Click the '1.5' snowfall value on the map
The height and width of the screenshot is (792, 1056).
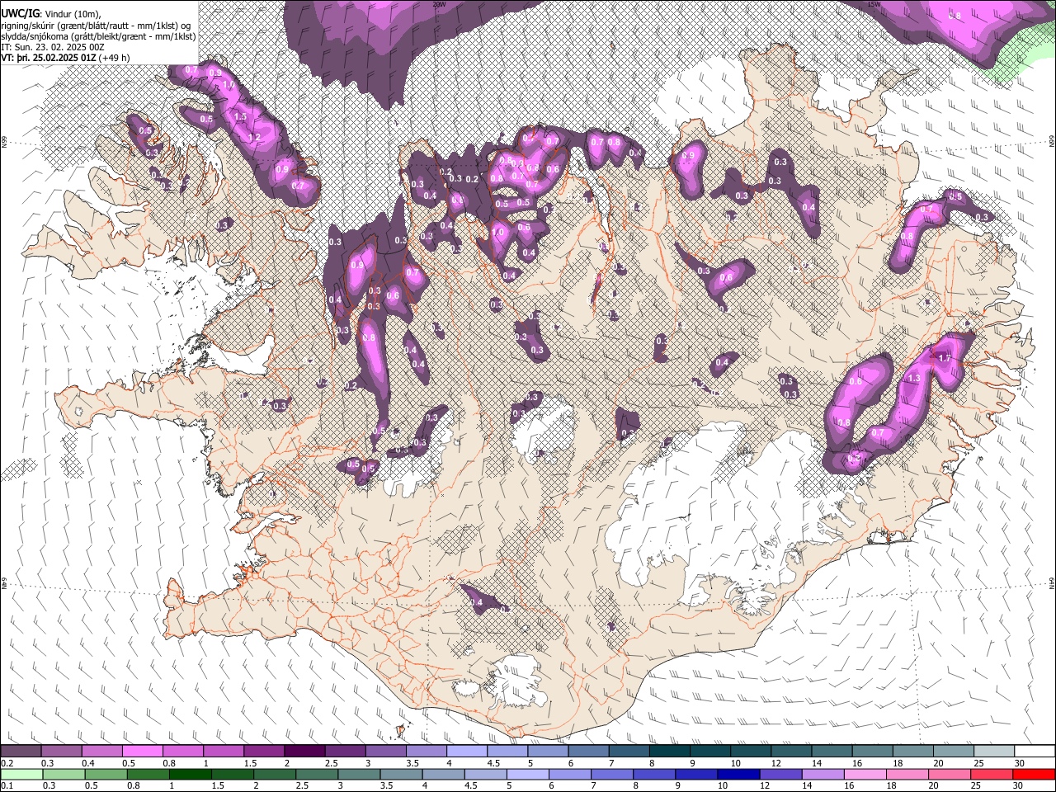click(x=241, y=117)
